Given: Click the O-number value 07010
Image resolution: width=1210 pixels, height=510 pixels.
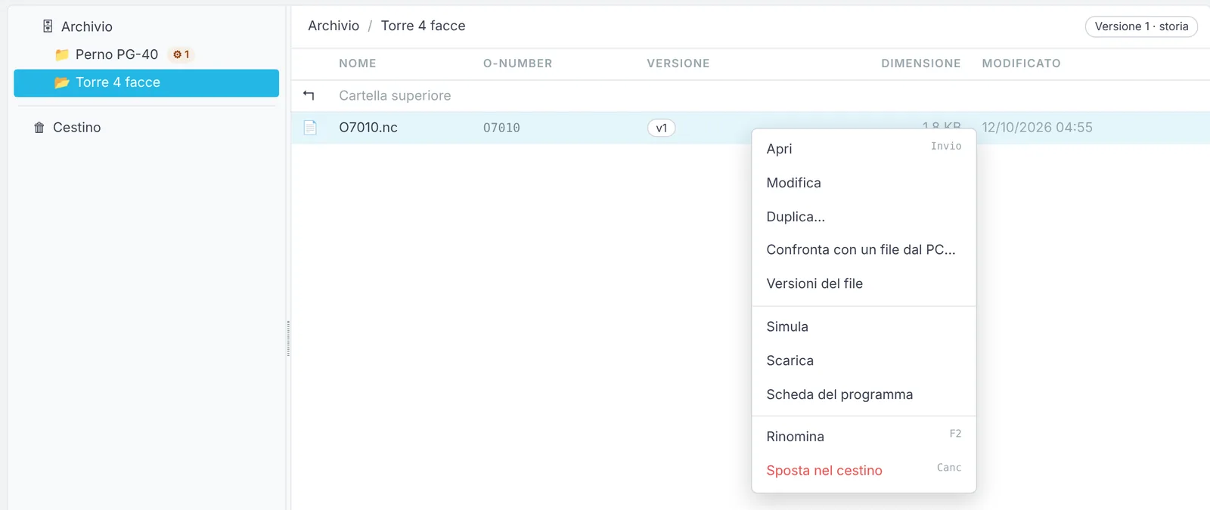Looking at the screenshot, I should click(x=501, y=128).
